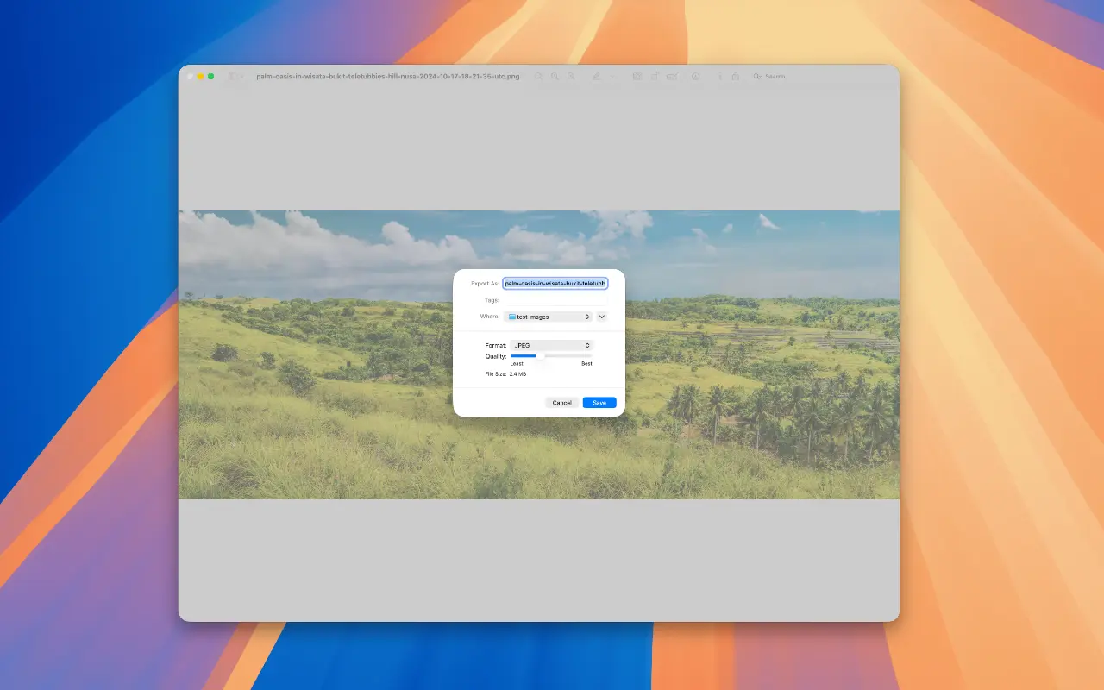The width and height of the screenshot is (1104, 690).
Task: Open the Format dropdown showing JPEG
Action: click(552, 345)
